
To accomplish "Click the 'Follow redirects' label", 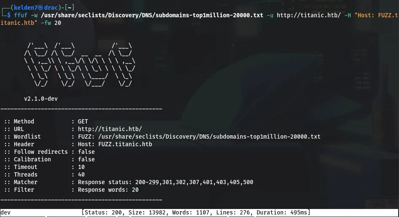I will click(41, 152).
